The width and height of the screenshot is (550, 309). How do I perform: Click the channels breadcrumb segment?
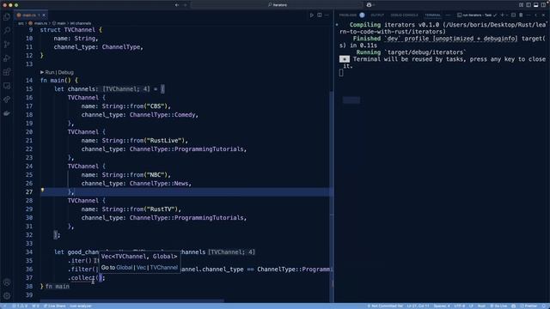[x=81, y=23]
